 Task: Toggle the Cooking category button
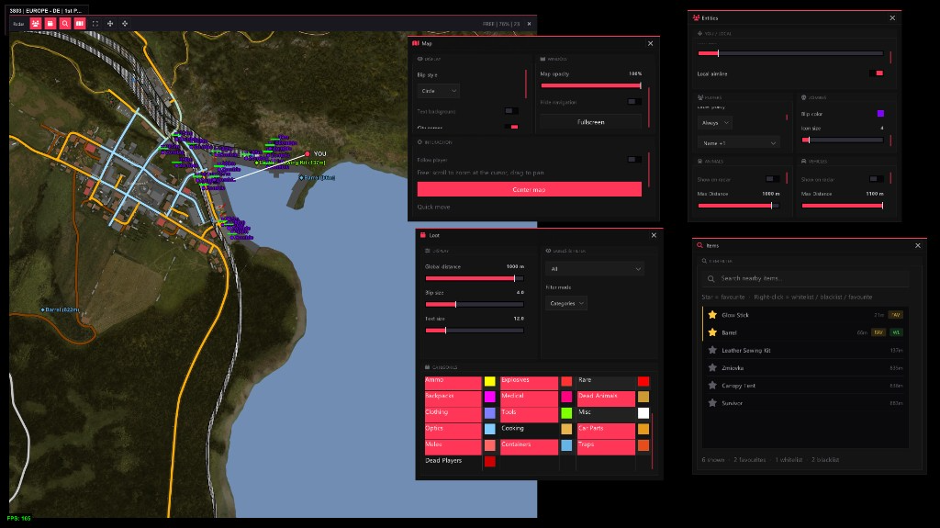coord(530,430)
